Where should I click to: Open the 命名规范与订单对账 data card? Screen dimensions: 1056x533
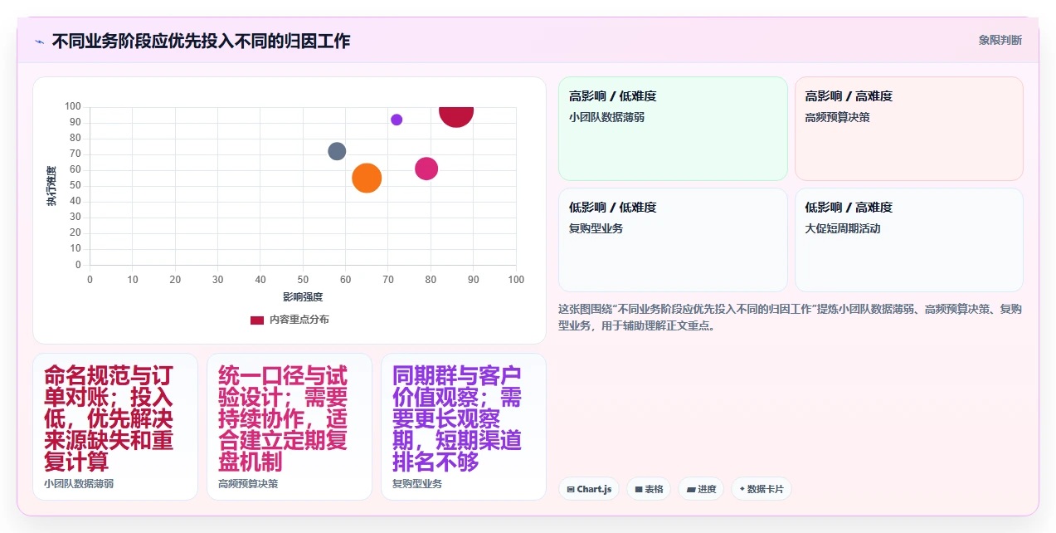pyautogui.click(x=115, y=427)
